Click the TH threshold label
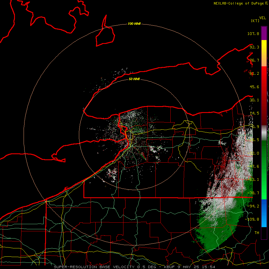This screenshot has width=269, height=269. [257, 233]
